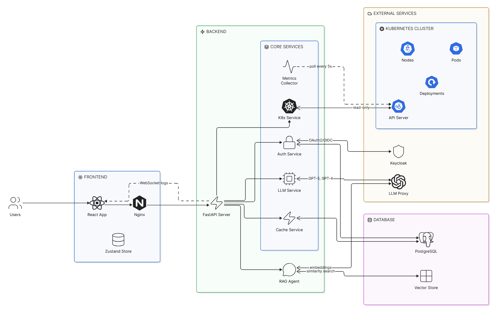Click the 'FRONTEND' group title
The height and width of the screenshot is (316, 496).
(x=96, y=177)
